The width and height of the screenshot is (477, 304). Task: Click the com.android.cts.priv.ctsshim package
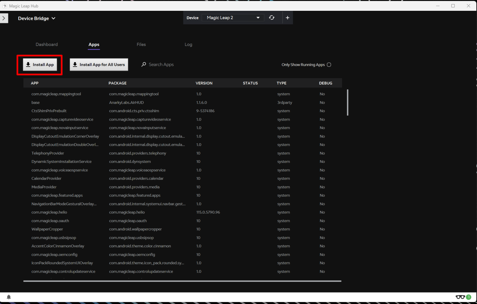point(134,111)
